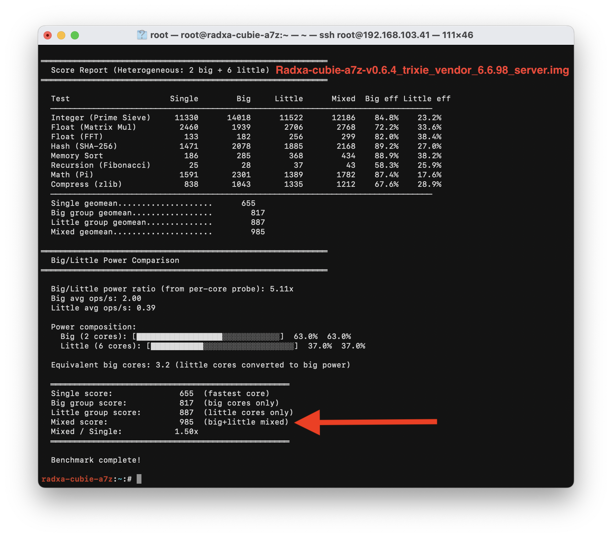The width and height of the screenshot is (612, 538).
Task: Click the 'Little eff' column header
Action: point(427,99)
